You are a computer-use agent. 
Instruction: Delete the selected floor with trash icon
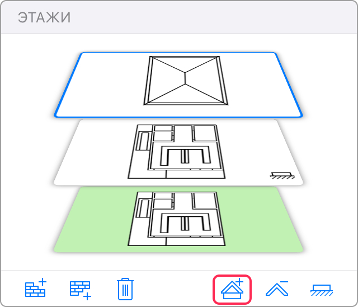click(x=125, y=289)
